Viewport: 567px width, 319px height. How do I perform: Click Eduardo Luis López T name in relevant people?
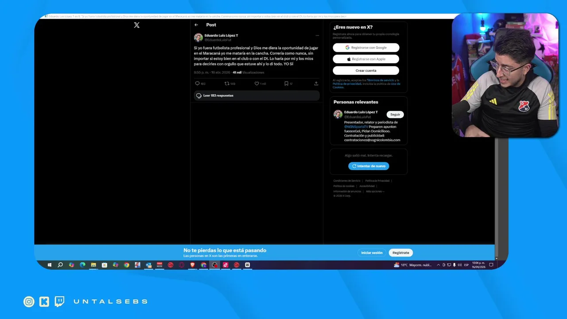click(x=361, y=112)
